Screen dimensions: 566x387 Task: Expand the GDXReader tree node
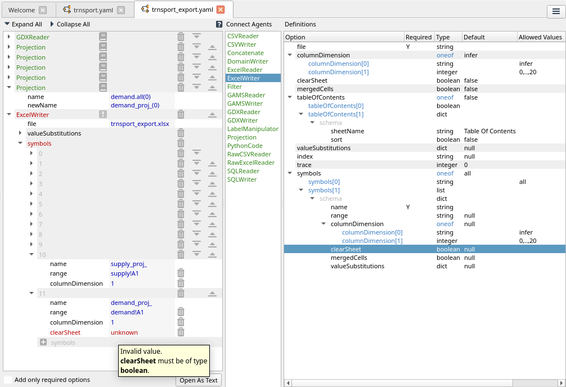coord(9,37)
